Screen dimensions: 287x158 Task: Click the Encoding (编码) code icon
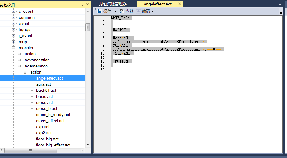[x=138, y=11]
